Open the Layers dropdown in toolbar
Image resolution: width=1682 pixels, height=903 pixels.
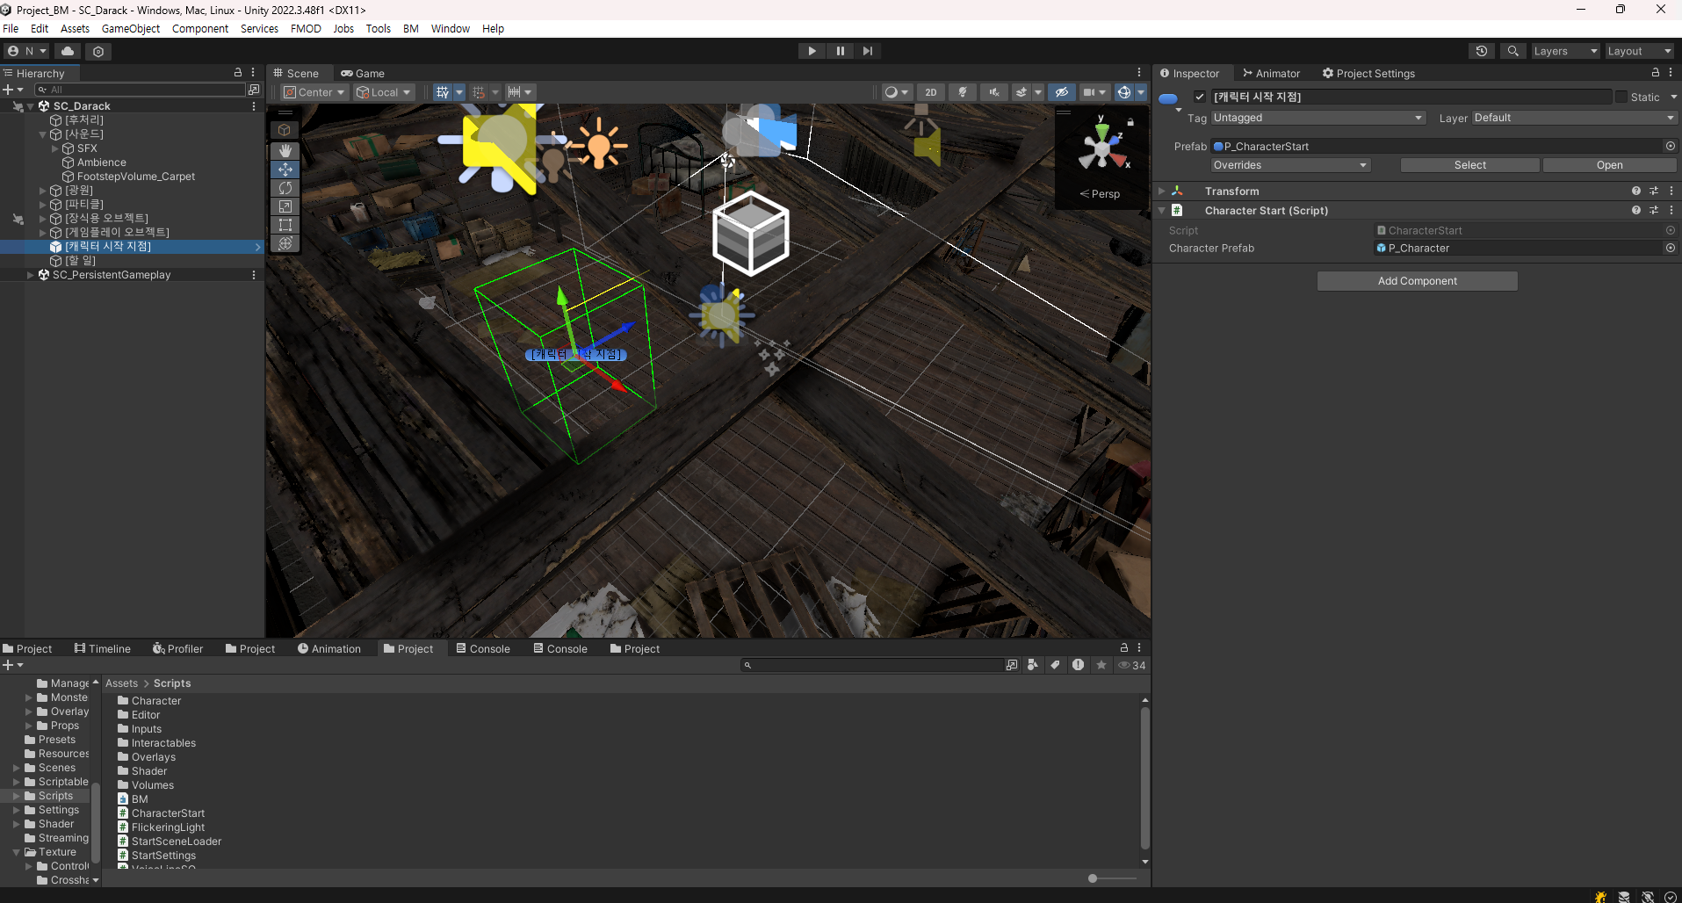coord(1564,51)
